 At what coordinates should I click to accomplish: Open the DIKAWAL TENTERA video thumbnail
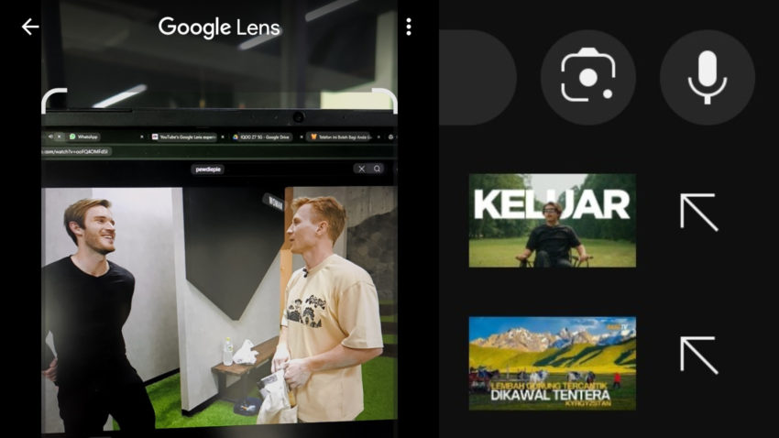552,364
